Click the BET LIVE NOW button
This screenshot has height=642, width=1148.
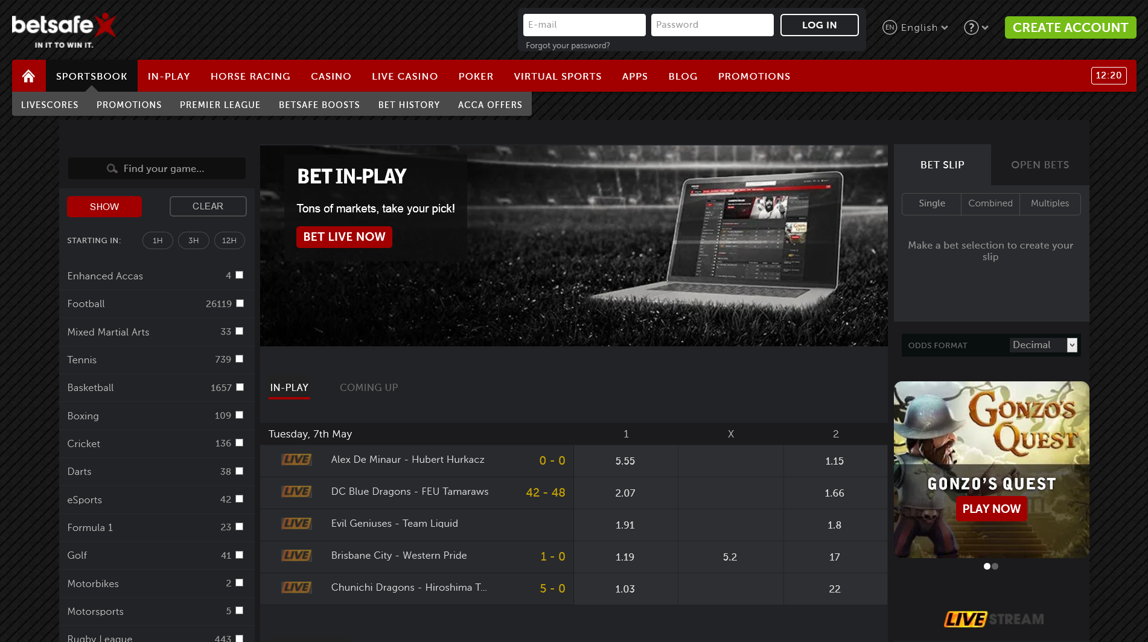click(344, 237)
